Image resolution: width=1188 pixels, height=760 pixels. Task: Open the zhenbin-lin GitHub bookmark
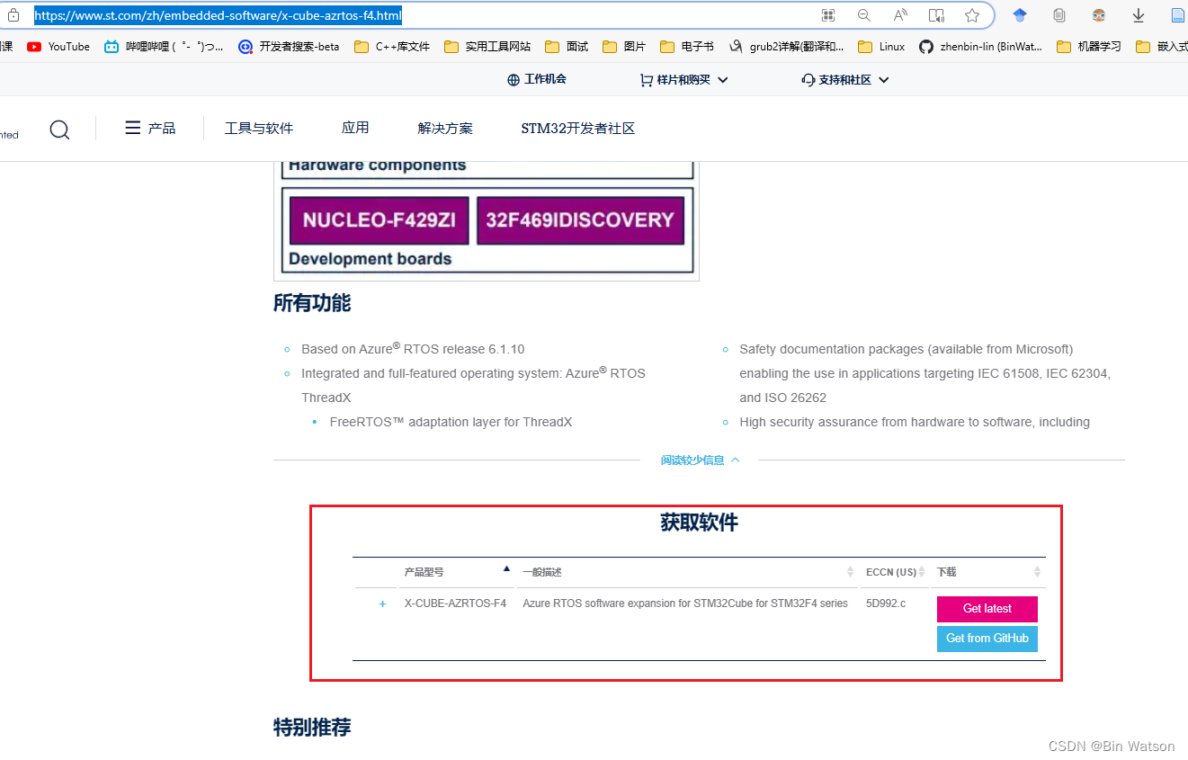[980, 47]
